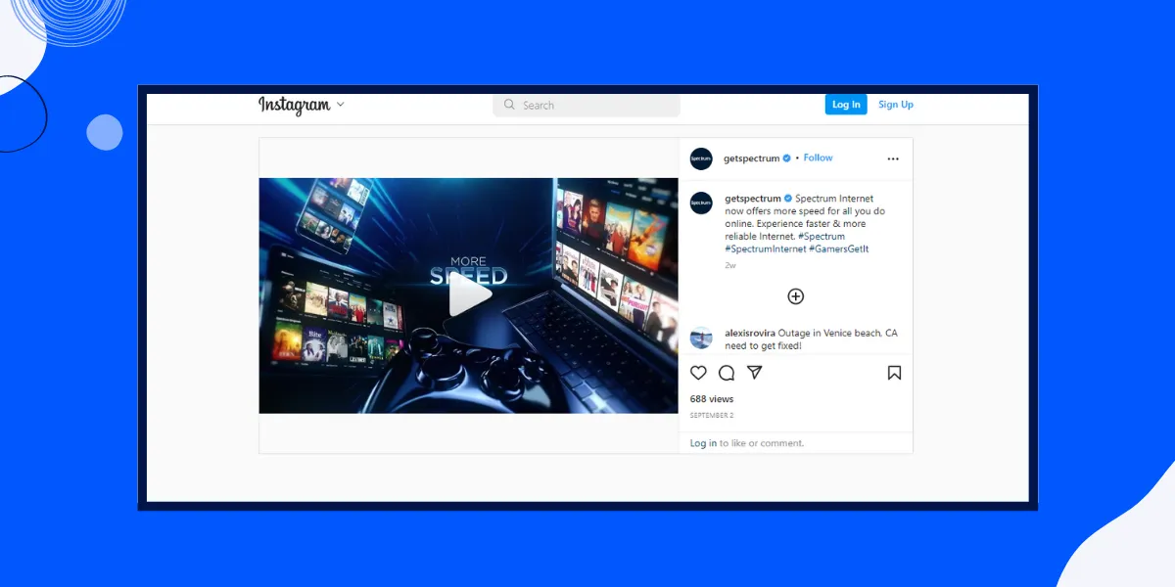Click verified badge beside getspectrum header name
The image size is (1175, 587).
[787, 158]
